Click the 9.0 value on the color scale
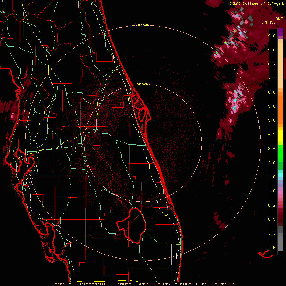The width and height of the screenshot is (286, 286). point(272,50)
